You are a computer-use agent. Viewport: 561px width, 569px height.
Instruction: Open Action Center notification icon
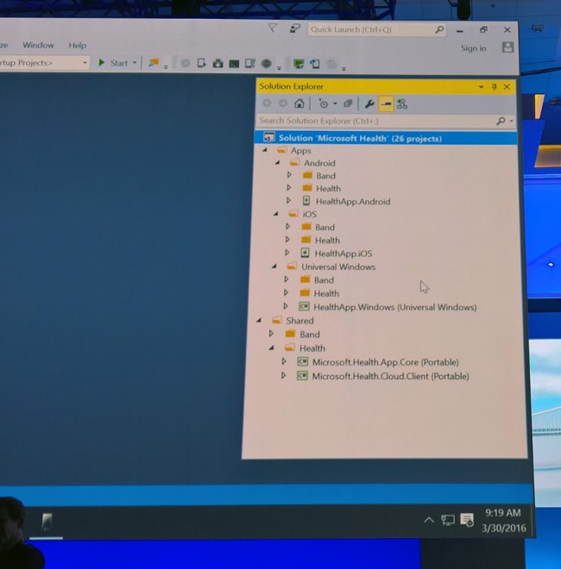(x=467, y=520)
